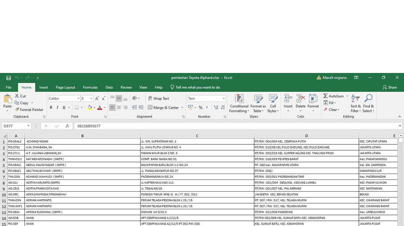
Task: Apply the yellow fill color bucket
Action: coord(90,108)
